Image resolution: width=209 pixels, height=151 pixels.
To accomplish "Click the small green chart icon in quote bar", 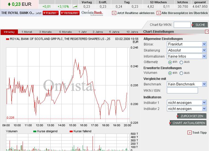I will [75, 6].
